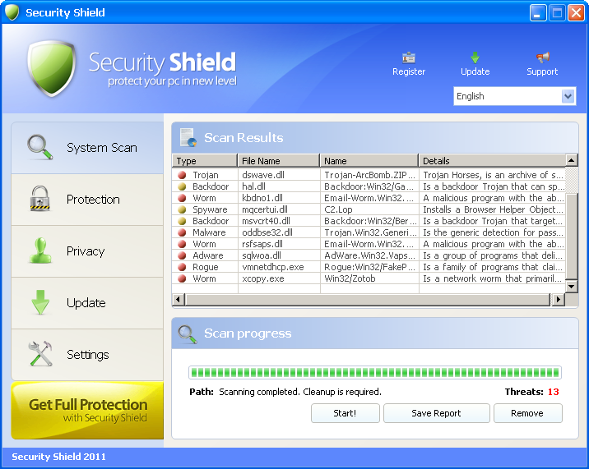This screenshot has width=589, height=469.
Task: Click the red dot beside Trojan
Action: (182, 175)
